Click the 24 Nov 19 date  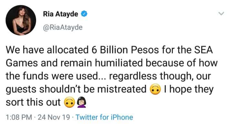click(54, 117)
